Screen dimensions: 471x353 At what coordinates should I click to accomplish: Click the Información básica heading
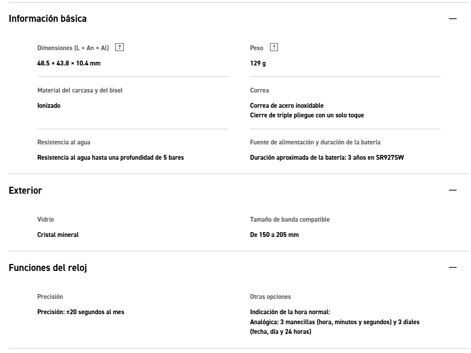pyautogui.click(x=48, y=19)
